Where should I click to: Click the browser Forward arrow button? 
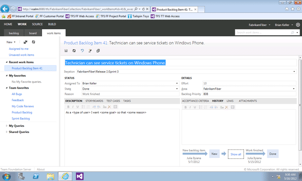13,9
